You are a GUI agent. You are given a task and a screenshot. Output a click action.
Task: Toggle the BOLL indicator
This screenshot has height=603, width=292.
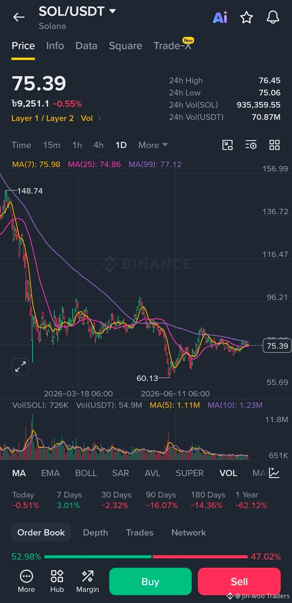point(86,473)
